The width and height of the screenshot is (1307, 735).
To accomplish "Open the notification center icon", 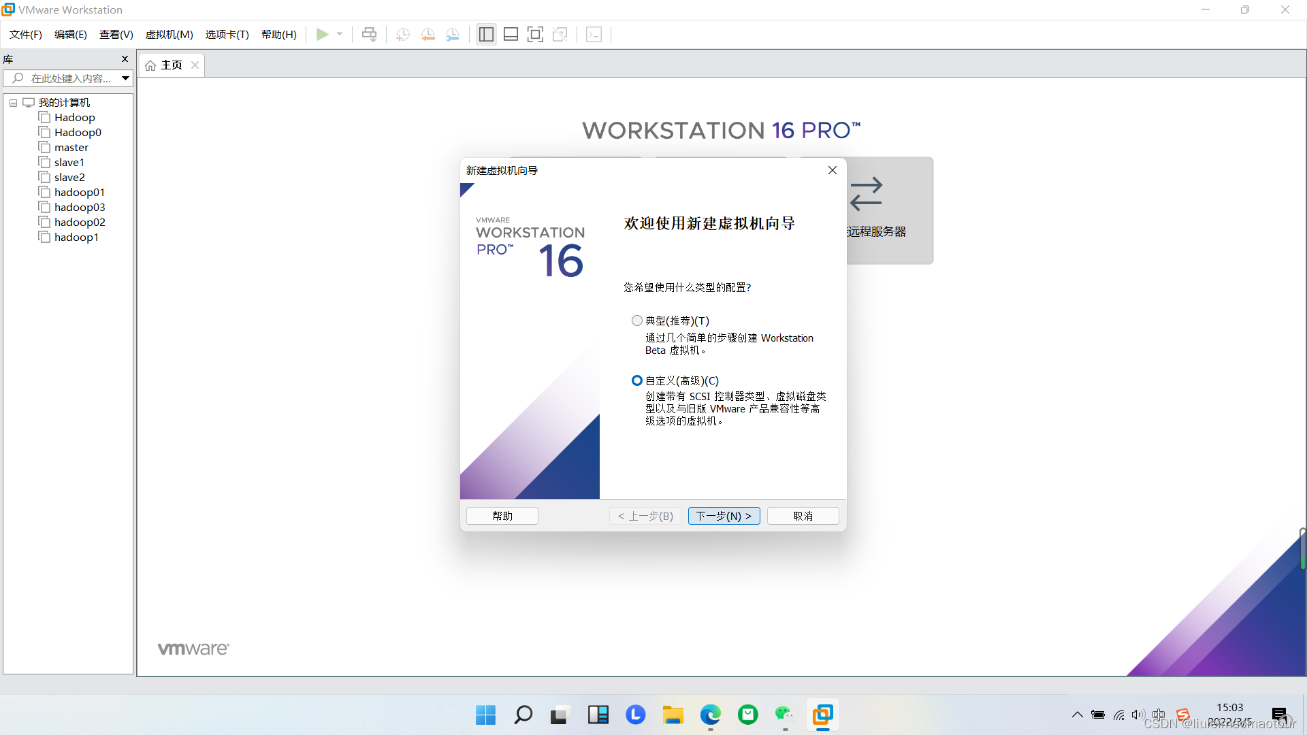I will point(1279,715).
